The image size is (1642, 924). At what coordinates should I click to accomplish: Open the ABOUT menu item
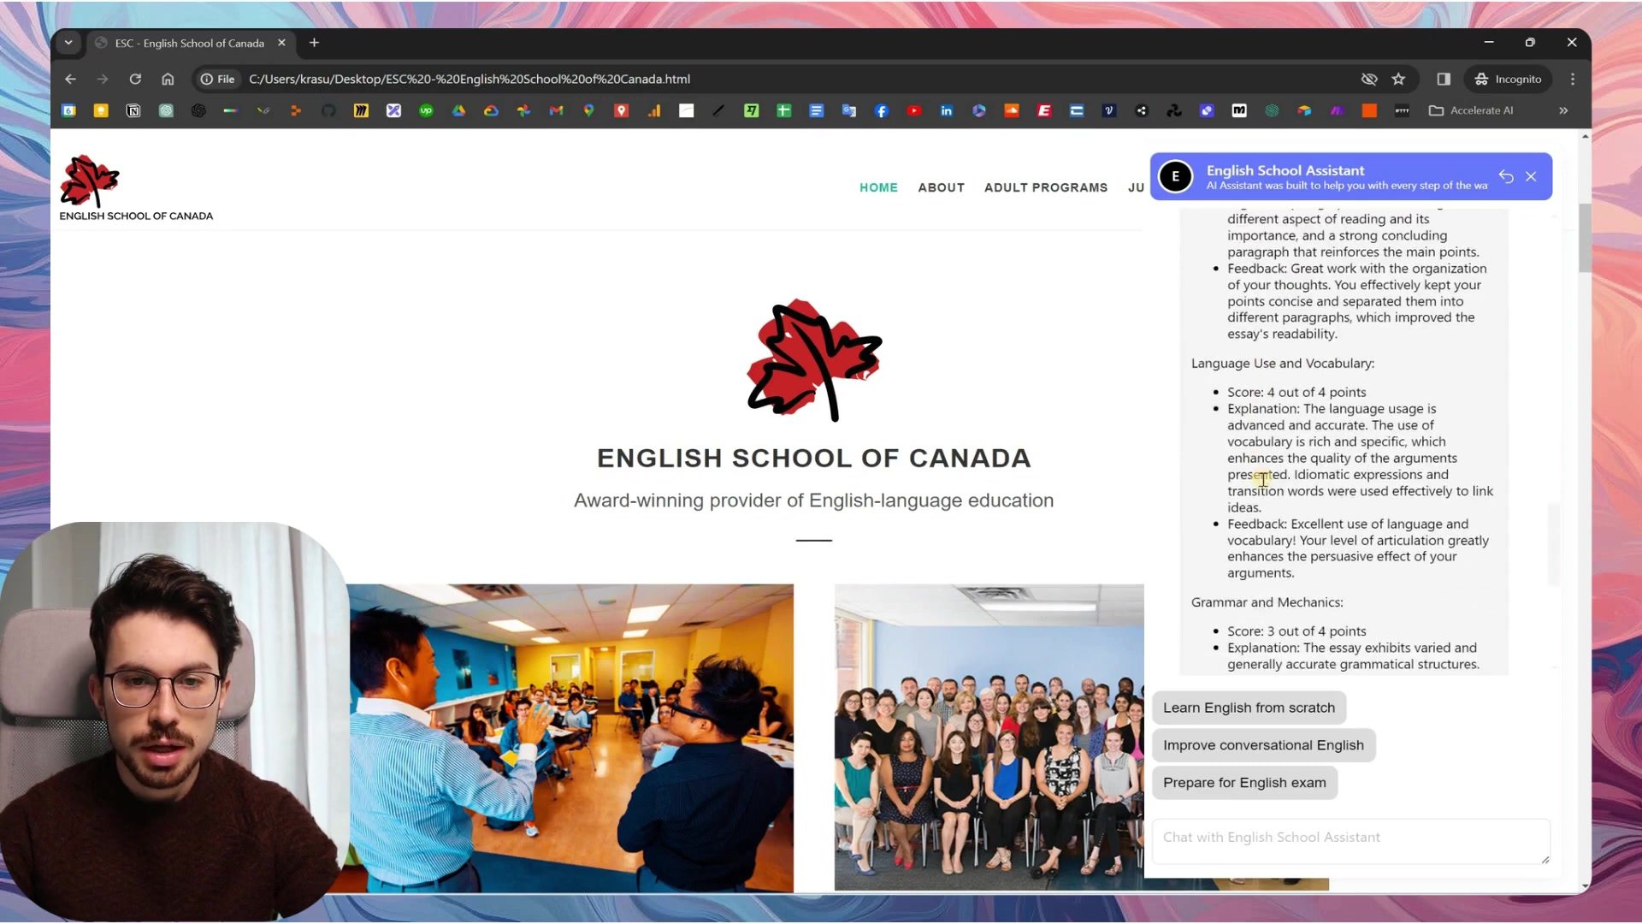941,187
